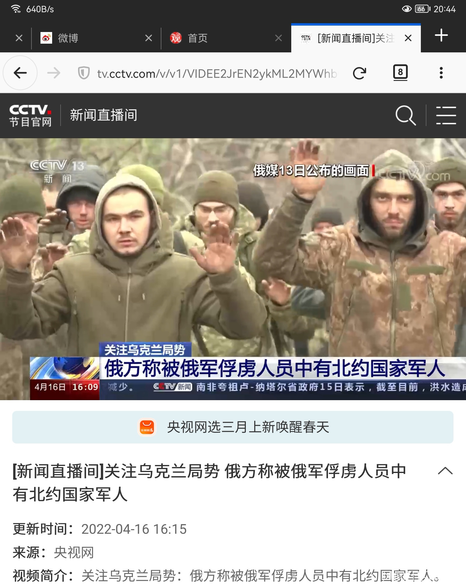Open the tab counter showing 8
Viewport: 466px width, 587px height.
coord(400,72)
